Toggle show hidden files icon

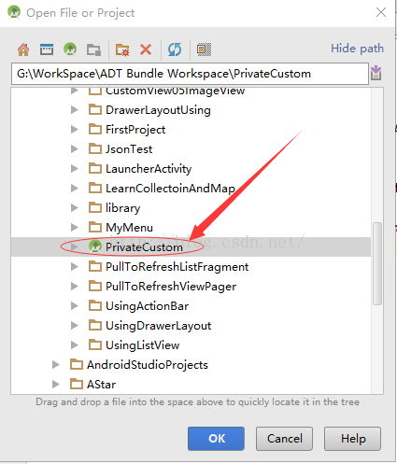[x=204, y=49]
